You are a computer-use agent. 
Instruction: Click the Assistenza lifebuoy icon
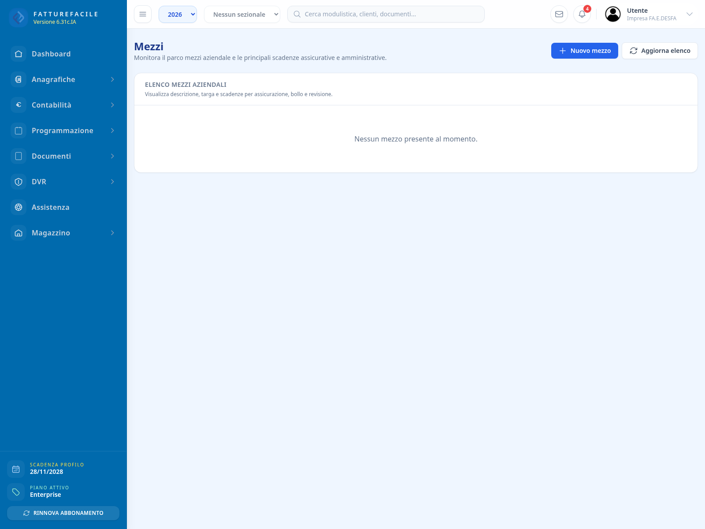[19, 207]
